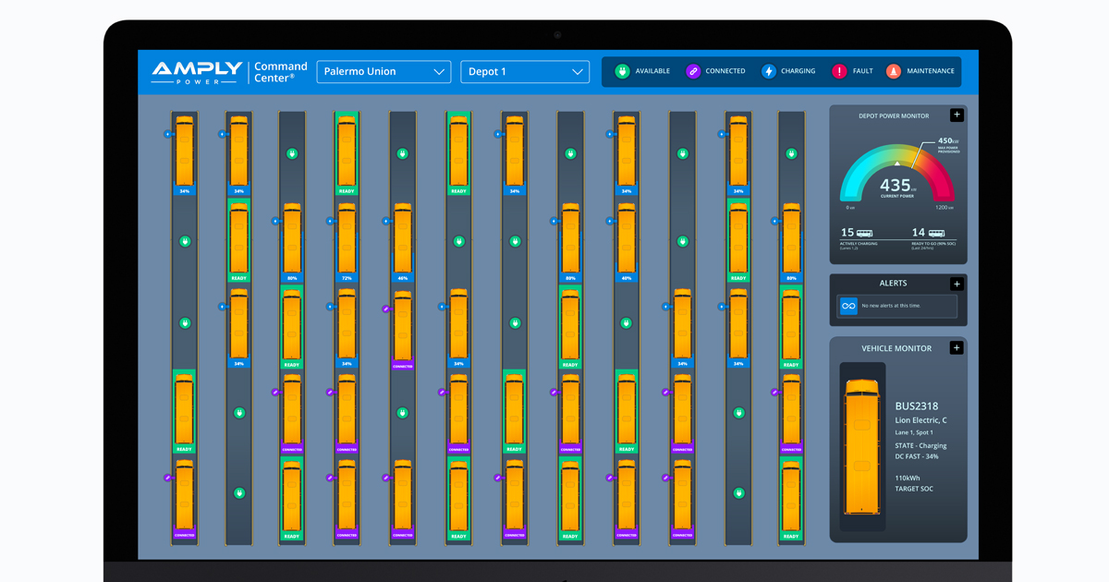Screen dimensions: 1109x582
Task: Click the AMPLY Power logo
Action: 197,72
